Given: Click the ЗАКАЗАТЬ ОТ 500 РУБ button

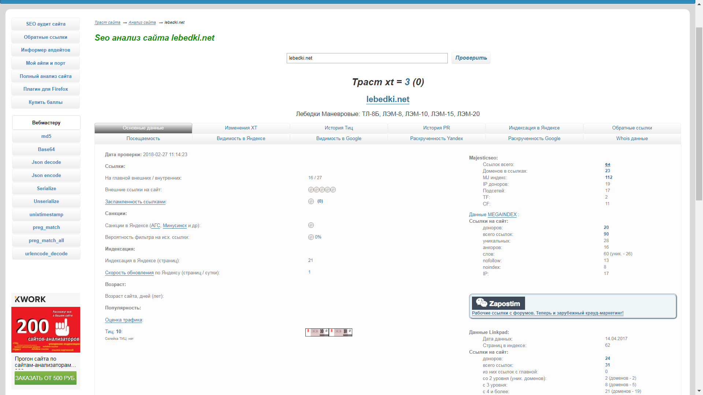Looking at the screenshot, I should (46, 378).
